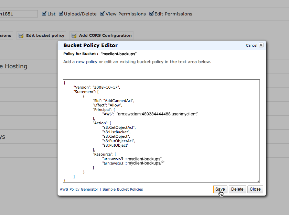Image resolution: width=289 pixels, height=215 pixels.
Task: Save the bucket policy
Action: click(220, 189)
